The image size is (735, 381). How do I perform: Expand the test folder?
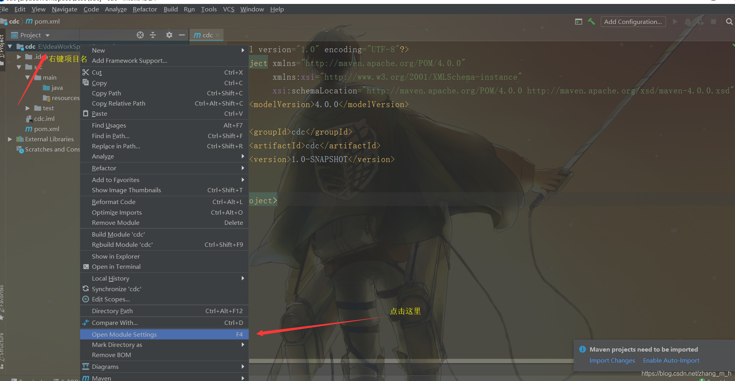click(x=27, y=108)
